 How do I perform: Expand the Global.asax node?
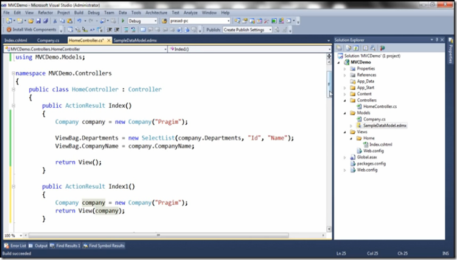345,157
